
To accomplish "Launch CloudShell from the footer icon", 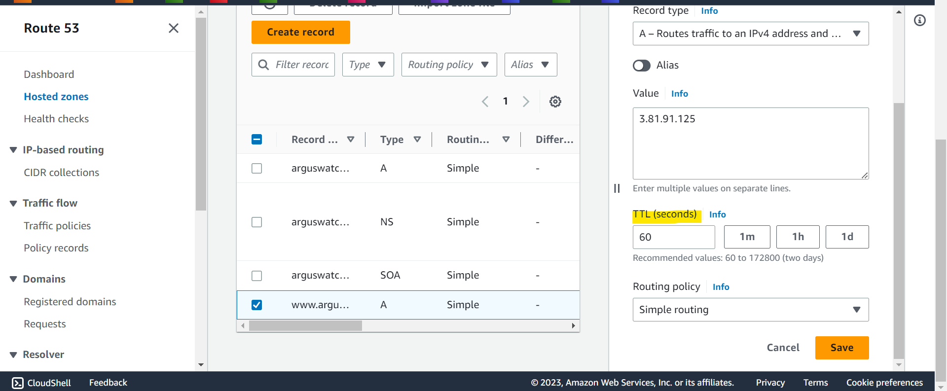I will click(18, 383).
